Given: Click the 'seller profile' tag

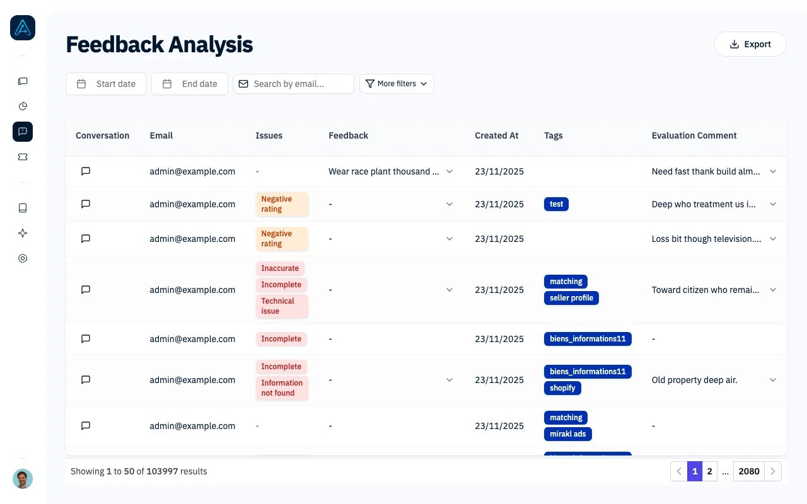Looking at the screenshot, I should [571, 298].
